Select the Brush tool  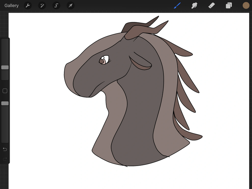[177, 5]
